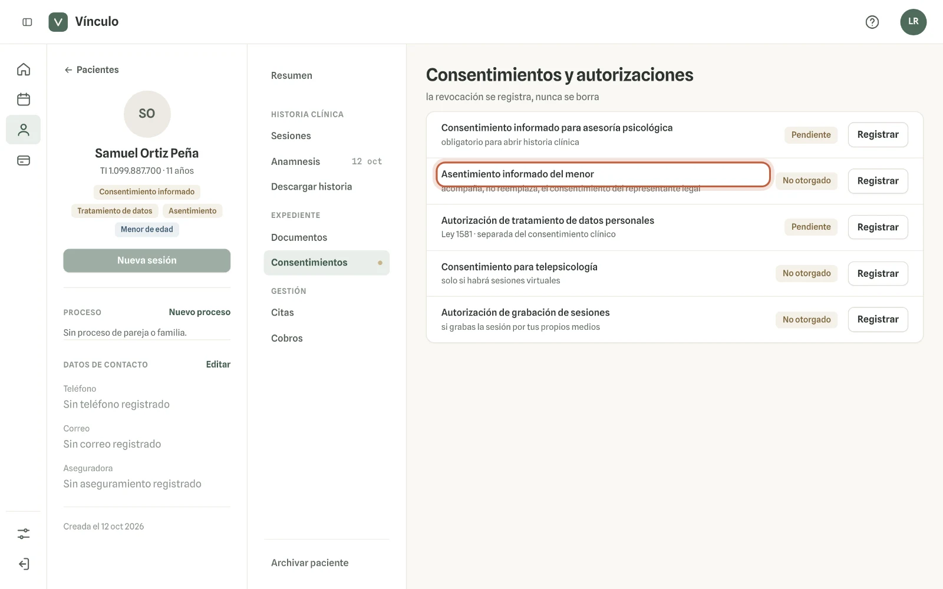This screenshot has width=943, height=589.
Task: Open Citas under Gestión
Action: (x=327, y=313)
